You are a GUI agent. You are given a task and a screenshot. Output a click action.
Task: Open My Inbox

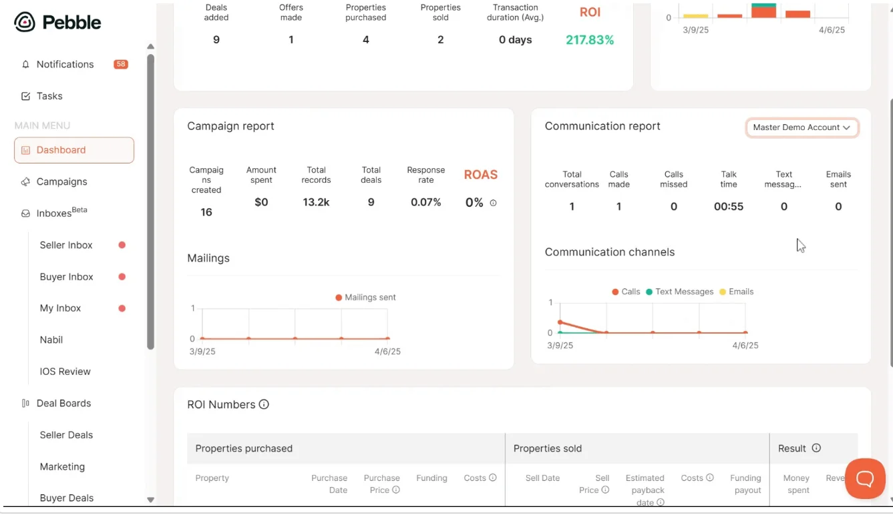point(60,308)
